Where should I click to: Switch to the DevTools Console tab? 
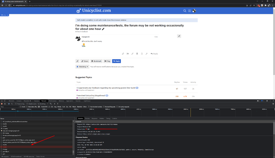click(19, 101)
